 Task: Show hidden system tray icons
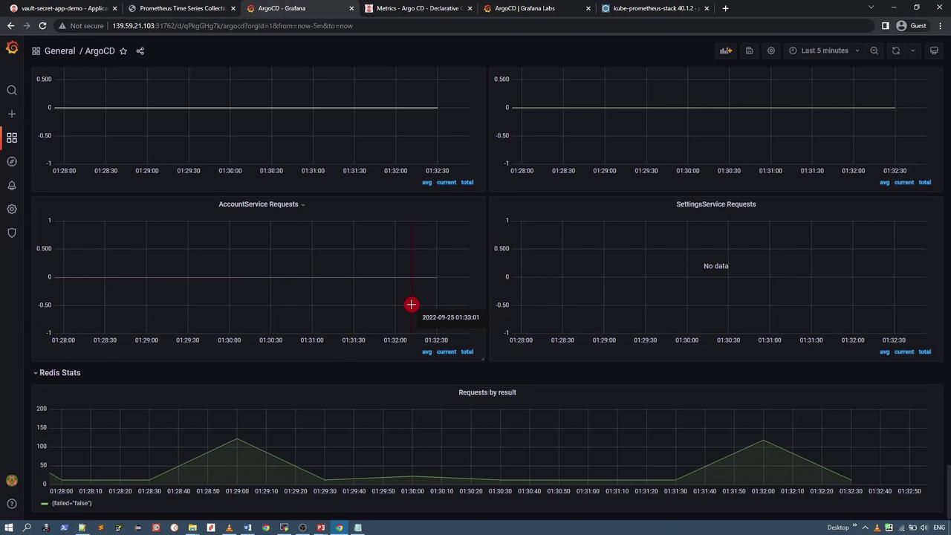click(x=865, y=528)
